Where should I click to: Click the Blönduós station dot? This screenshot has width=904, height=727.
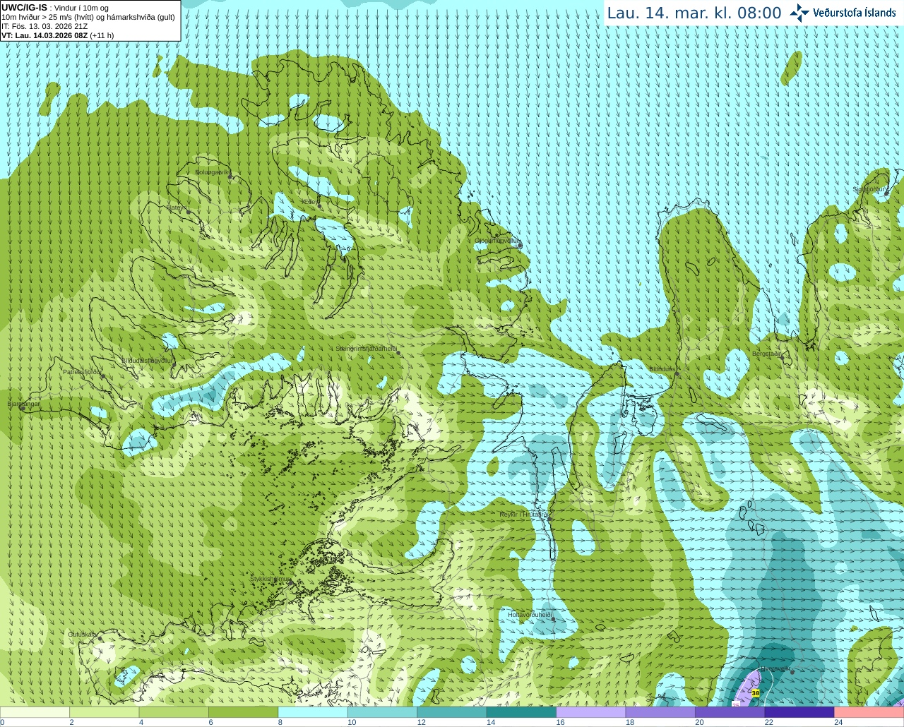point(677,375)
